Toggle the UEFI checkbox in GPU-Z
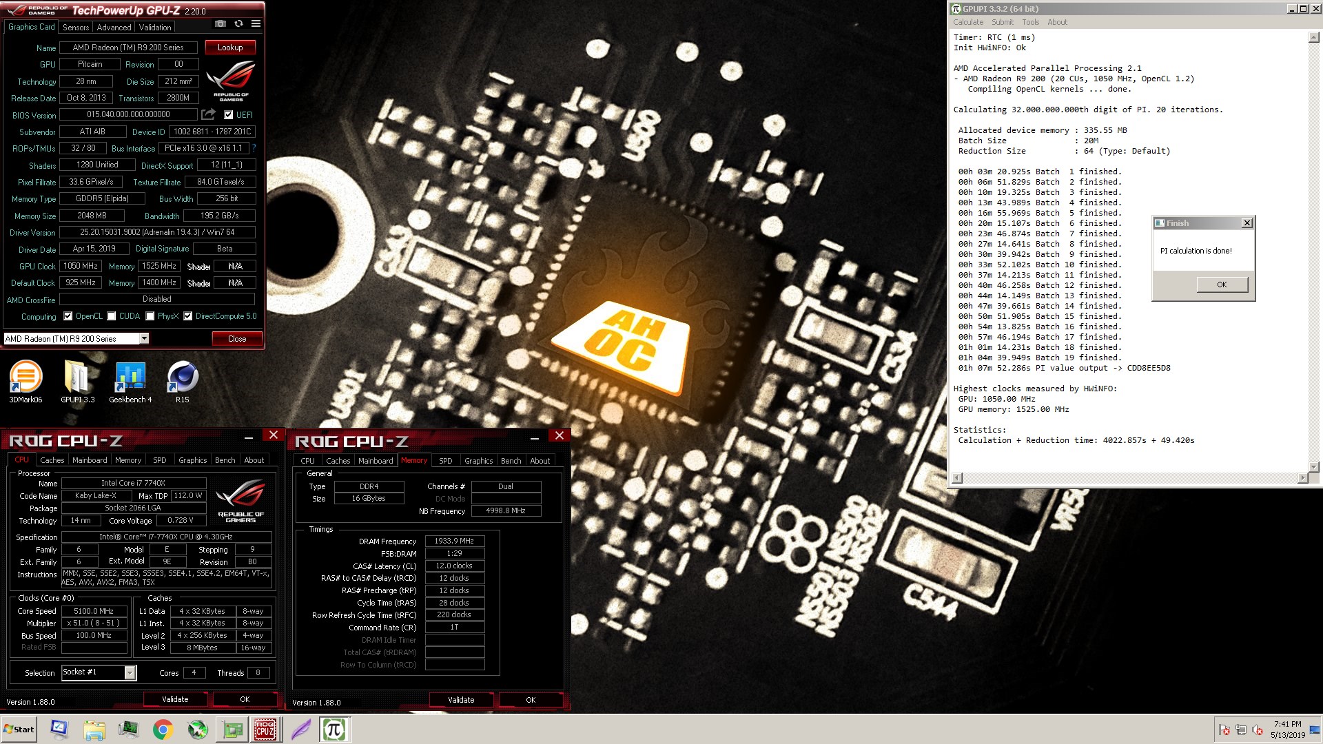1323x744 pixels. pos(229,115)
